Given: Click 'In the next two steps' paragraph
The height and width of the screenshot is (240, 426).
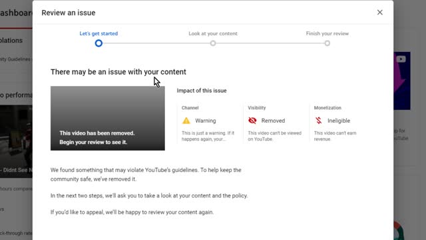Looking at the screenshot, I should point(149,195).
